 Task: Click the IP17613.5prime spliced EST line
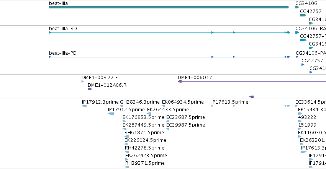(x=251, y=106)
